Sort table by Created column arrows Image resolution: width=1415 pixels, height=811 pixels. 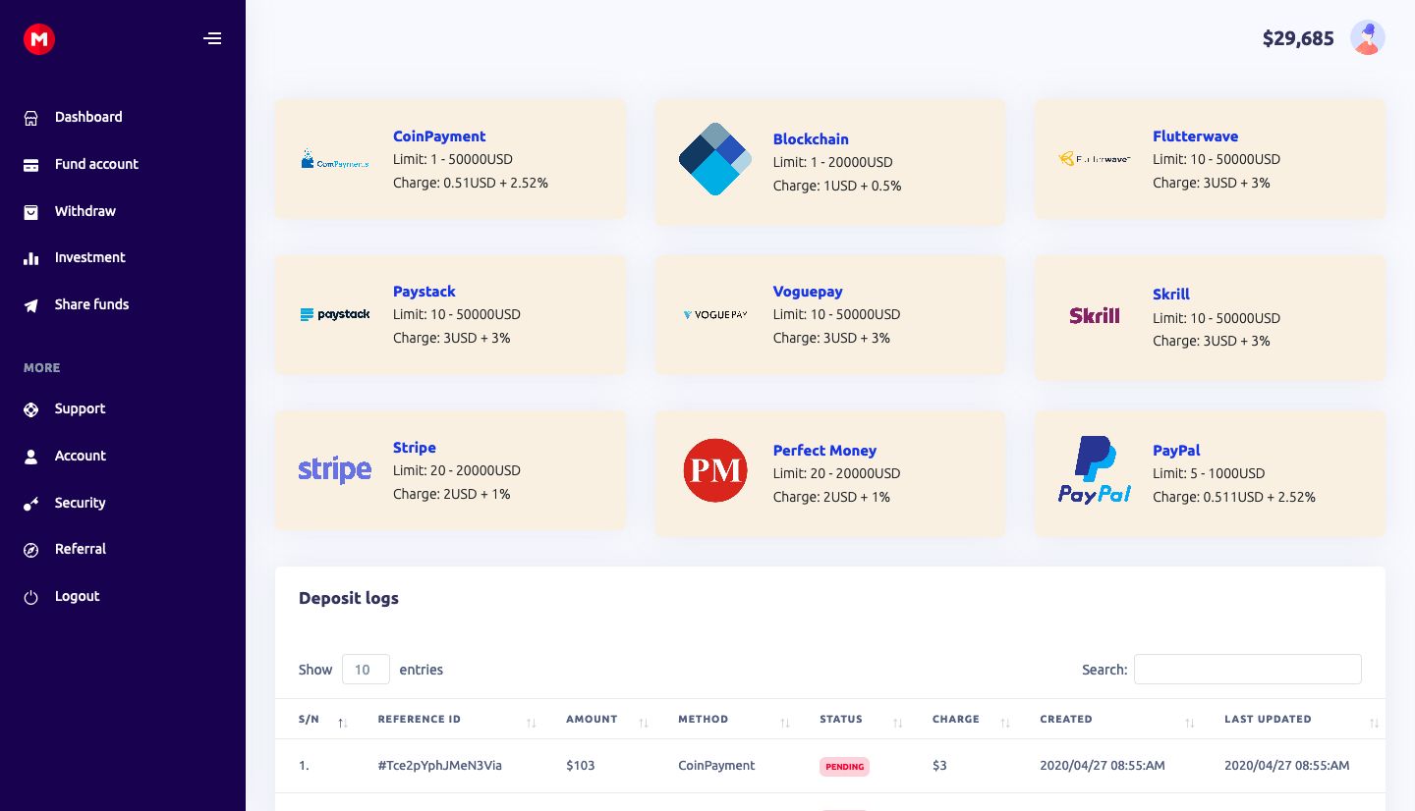pyautogui.click(x=1190, y=723)
